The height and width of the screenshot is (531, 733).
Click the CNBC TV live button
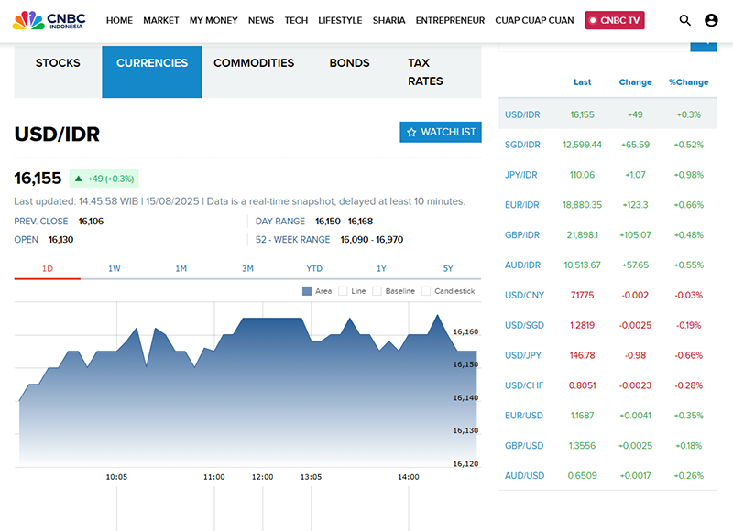point(615,20)
